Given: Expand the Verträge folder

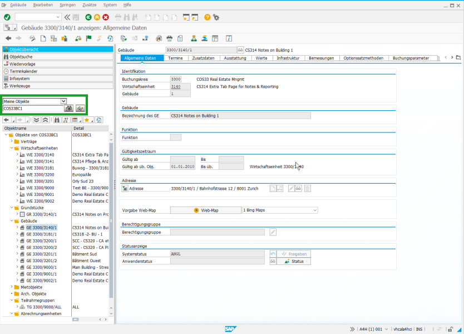Looking at the screenshot, I should click(x=12, y=141).
